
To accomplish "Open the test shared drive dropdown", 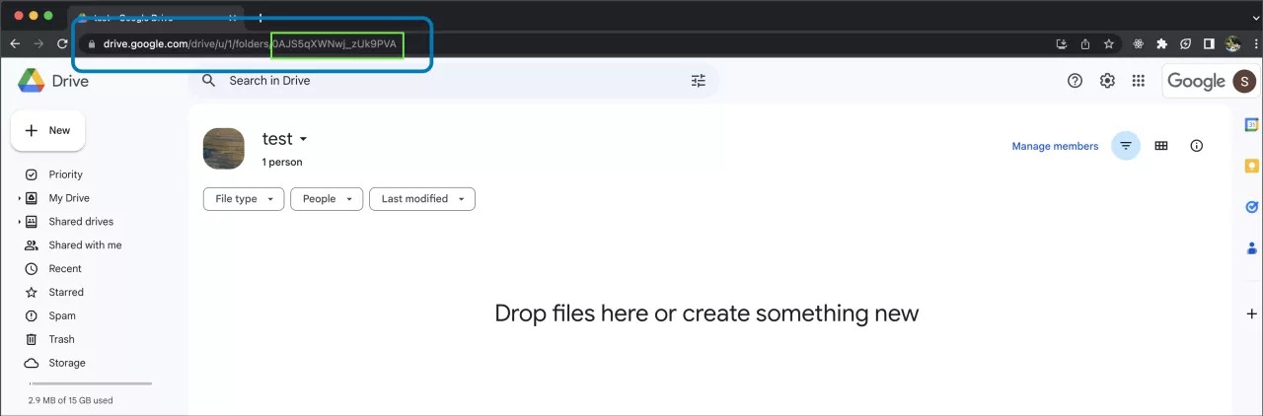I will click(x=285, y=139).
